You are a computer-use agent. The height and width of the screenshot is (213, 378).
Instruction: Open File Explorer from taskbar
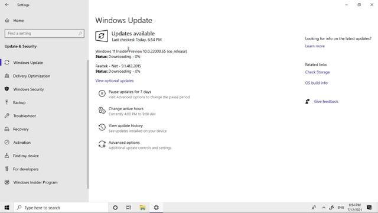(142, 208)
